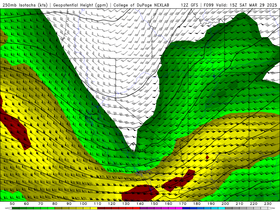This screenshot has width=280, height=210.
Task: Click the 90 knot legend label
Action: click(x=69, y=204)
